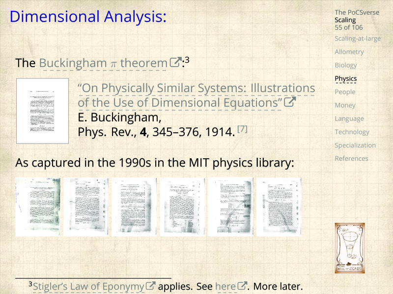This screenshot has width=393, height=294.
Task: Select the Physics section entry
Action: 345,78
